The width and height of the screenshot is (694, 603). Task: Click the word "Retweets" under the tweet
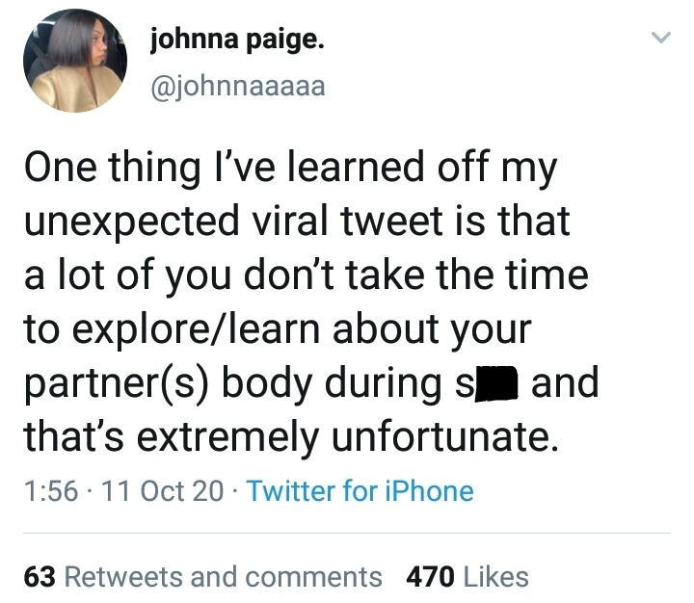122,576
